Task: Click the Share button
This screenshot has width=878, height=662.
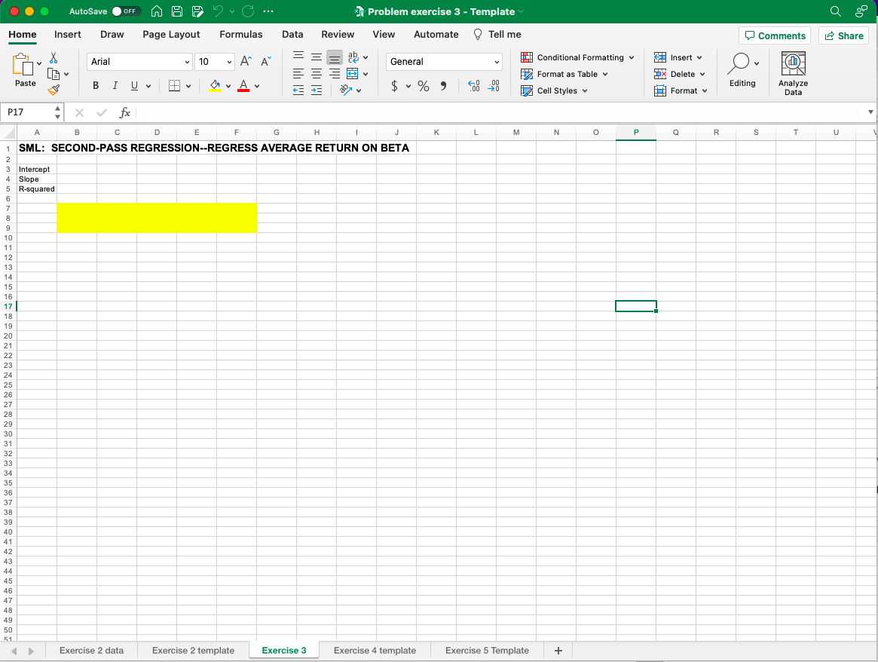Action: 843,35
